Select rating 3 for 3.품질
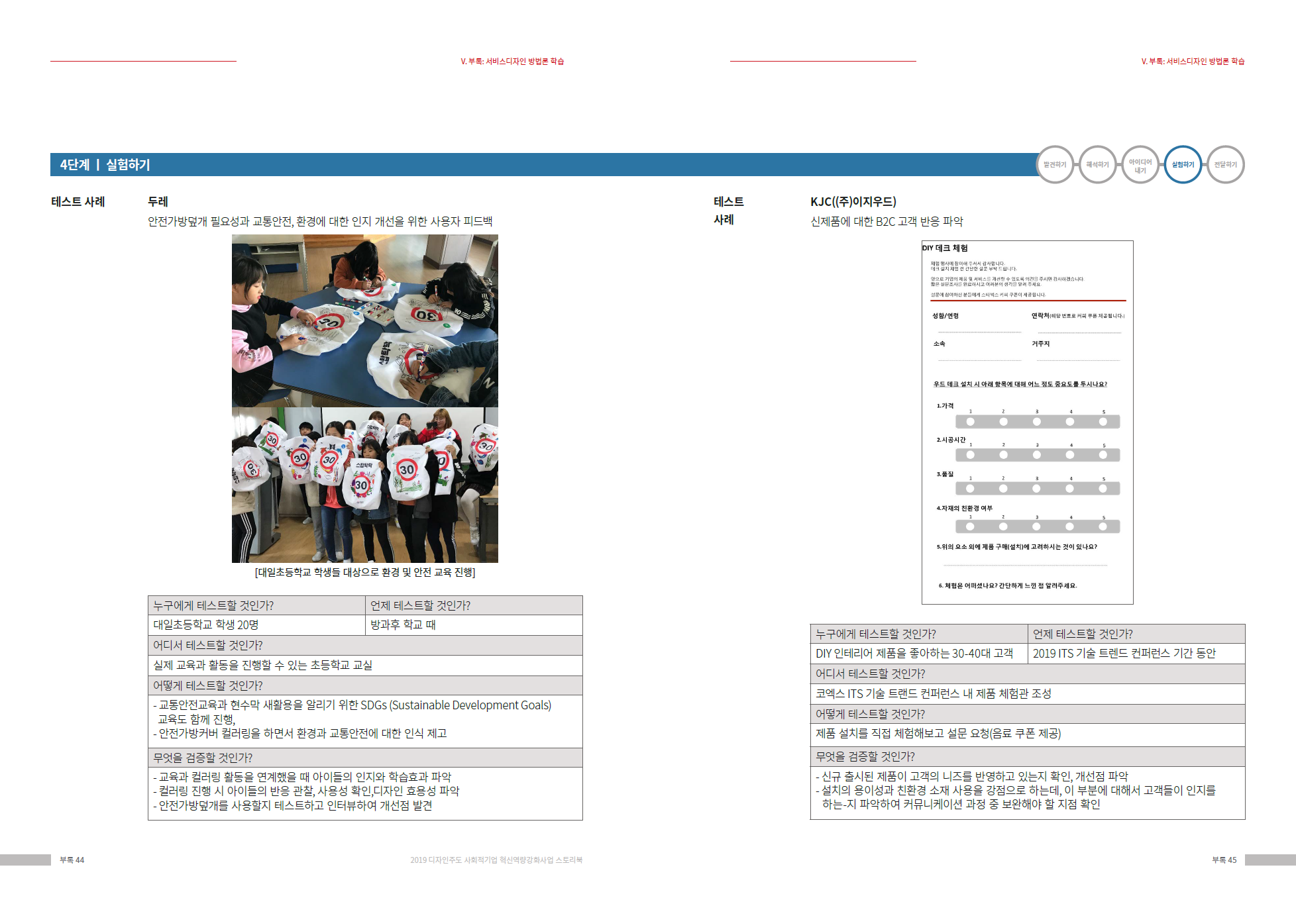 pos(1036,489)
